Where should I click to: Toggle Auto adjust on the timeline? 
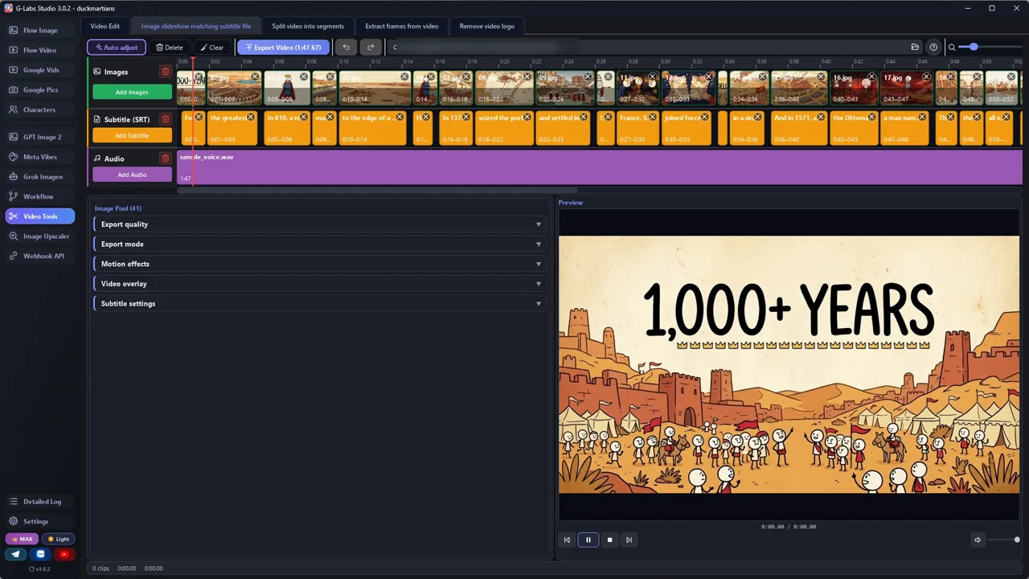117,47
